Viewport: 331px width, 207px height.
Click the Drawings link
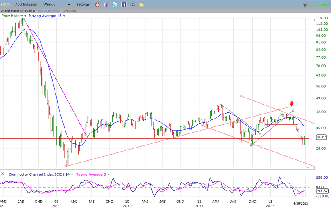pyautogui.click(x=70, y=10)
